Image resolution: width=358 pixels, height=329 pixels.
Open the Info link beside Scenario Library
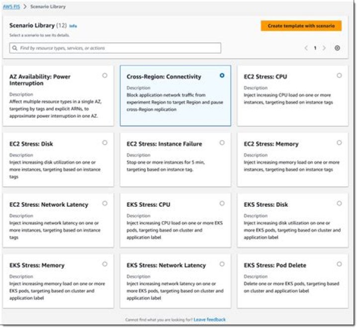[x=73, y=26]
